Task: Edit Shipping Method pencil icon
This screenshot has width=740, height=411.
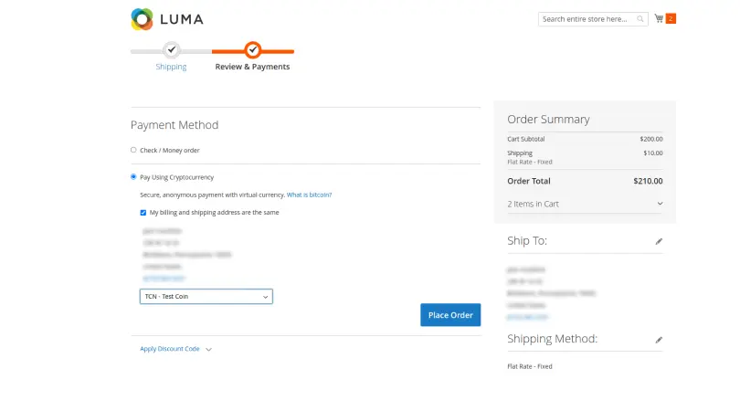Action: pos(659,339)
